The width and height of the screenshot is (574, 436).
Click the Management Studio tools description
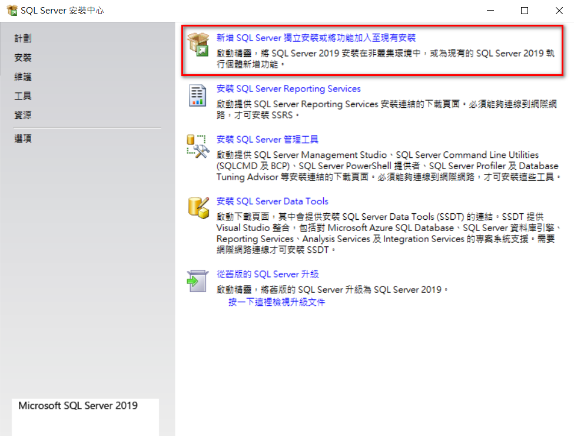389,166
